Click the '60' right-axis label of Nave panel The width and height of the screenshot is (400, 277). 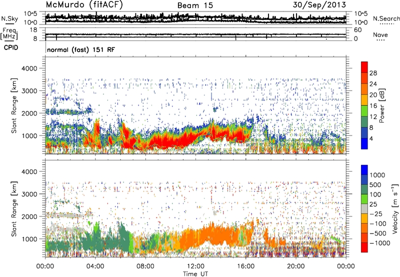coord(357,30)
